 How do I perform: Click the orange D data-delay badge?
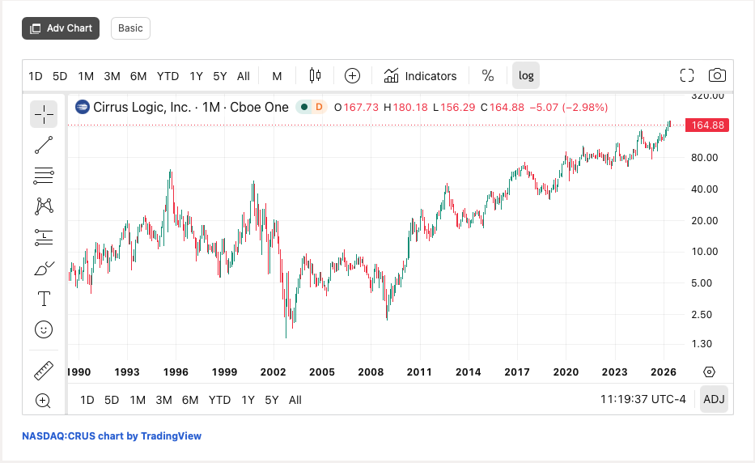click(x=319, y=107)
